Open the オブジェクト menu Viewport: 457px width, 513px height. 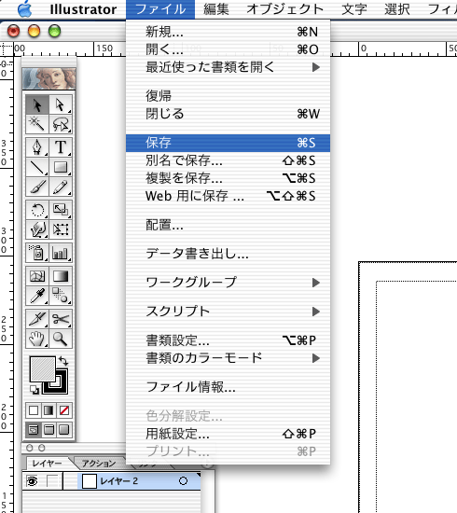(285, 9)
